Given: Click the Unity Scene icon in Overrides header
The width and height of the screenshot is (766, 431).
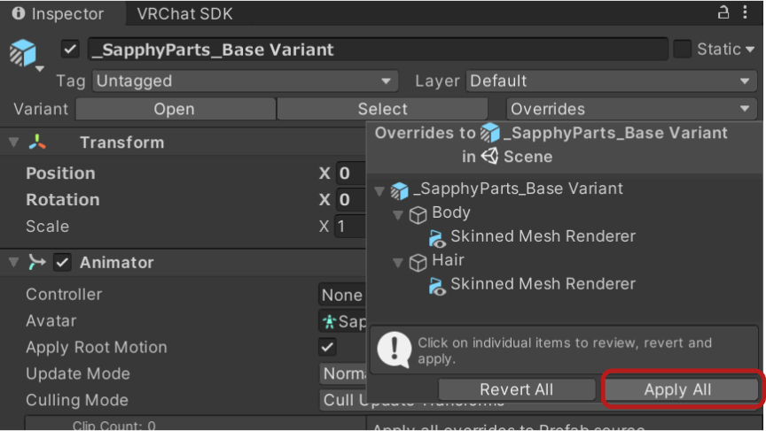Looking at the screenshot, I should [x=490, y=157].
